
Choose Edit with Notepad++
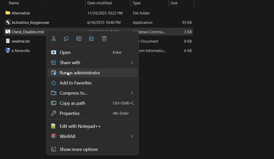92,126
